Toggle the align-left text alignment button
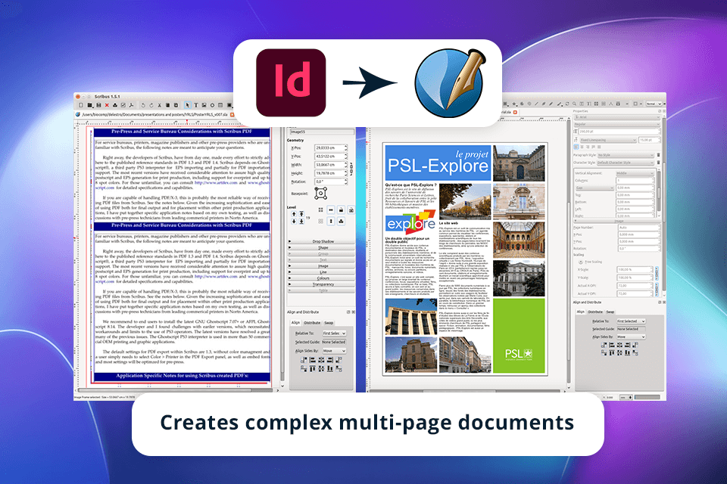 pos(576,147)
